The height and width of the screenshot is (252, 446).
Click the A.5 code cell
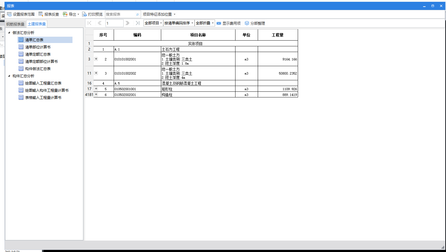click(x=137, y=83)
